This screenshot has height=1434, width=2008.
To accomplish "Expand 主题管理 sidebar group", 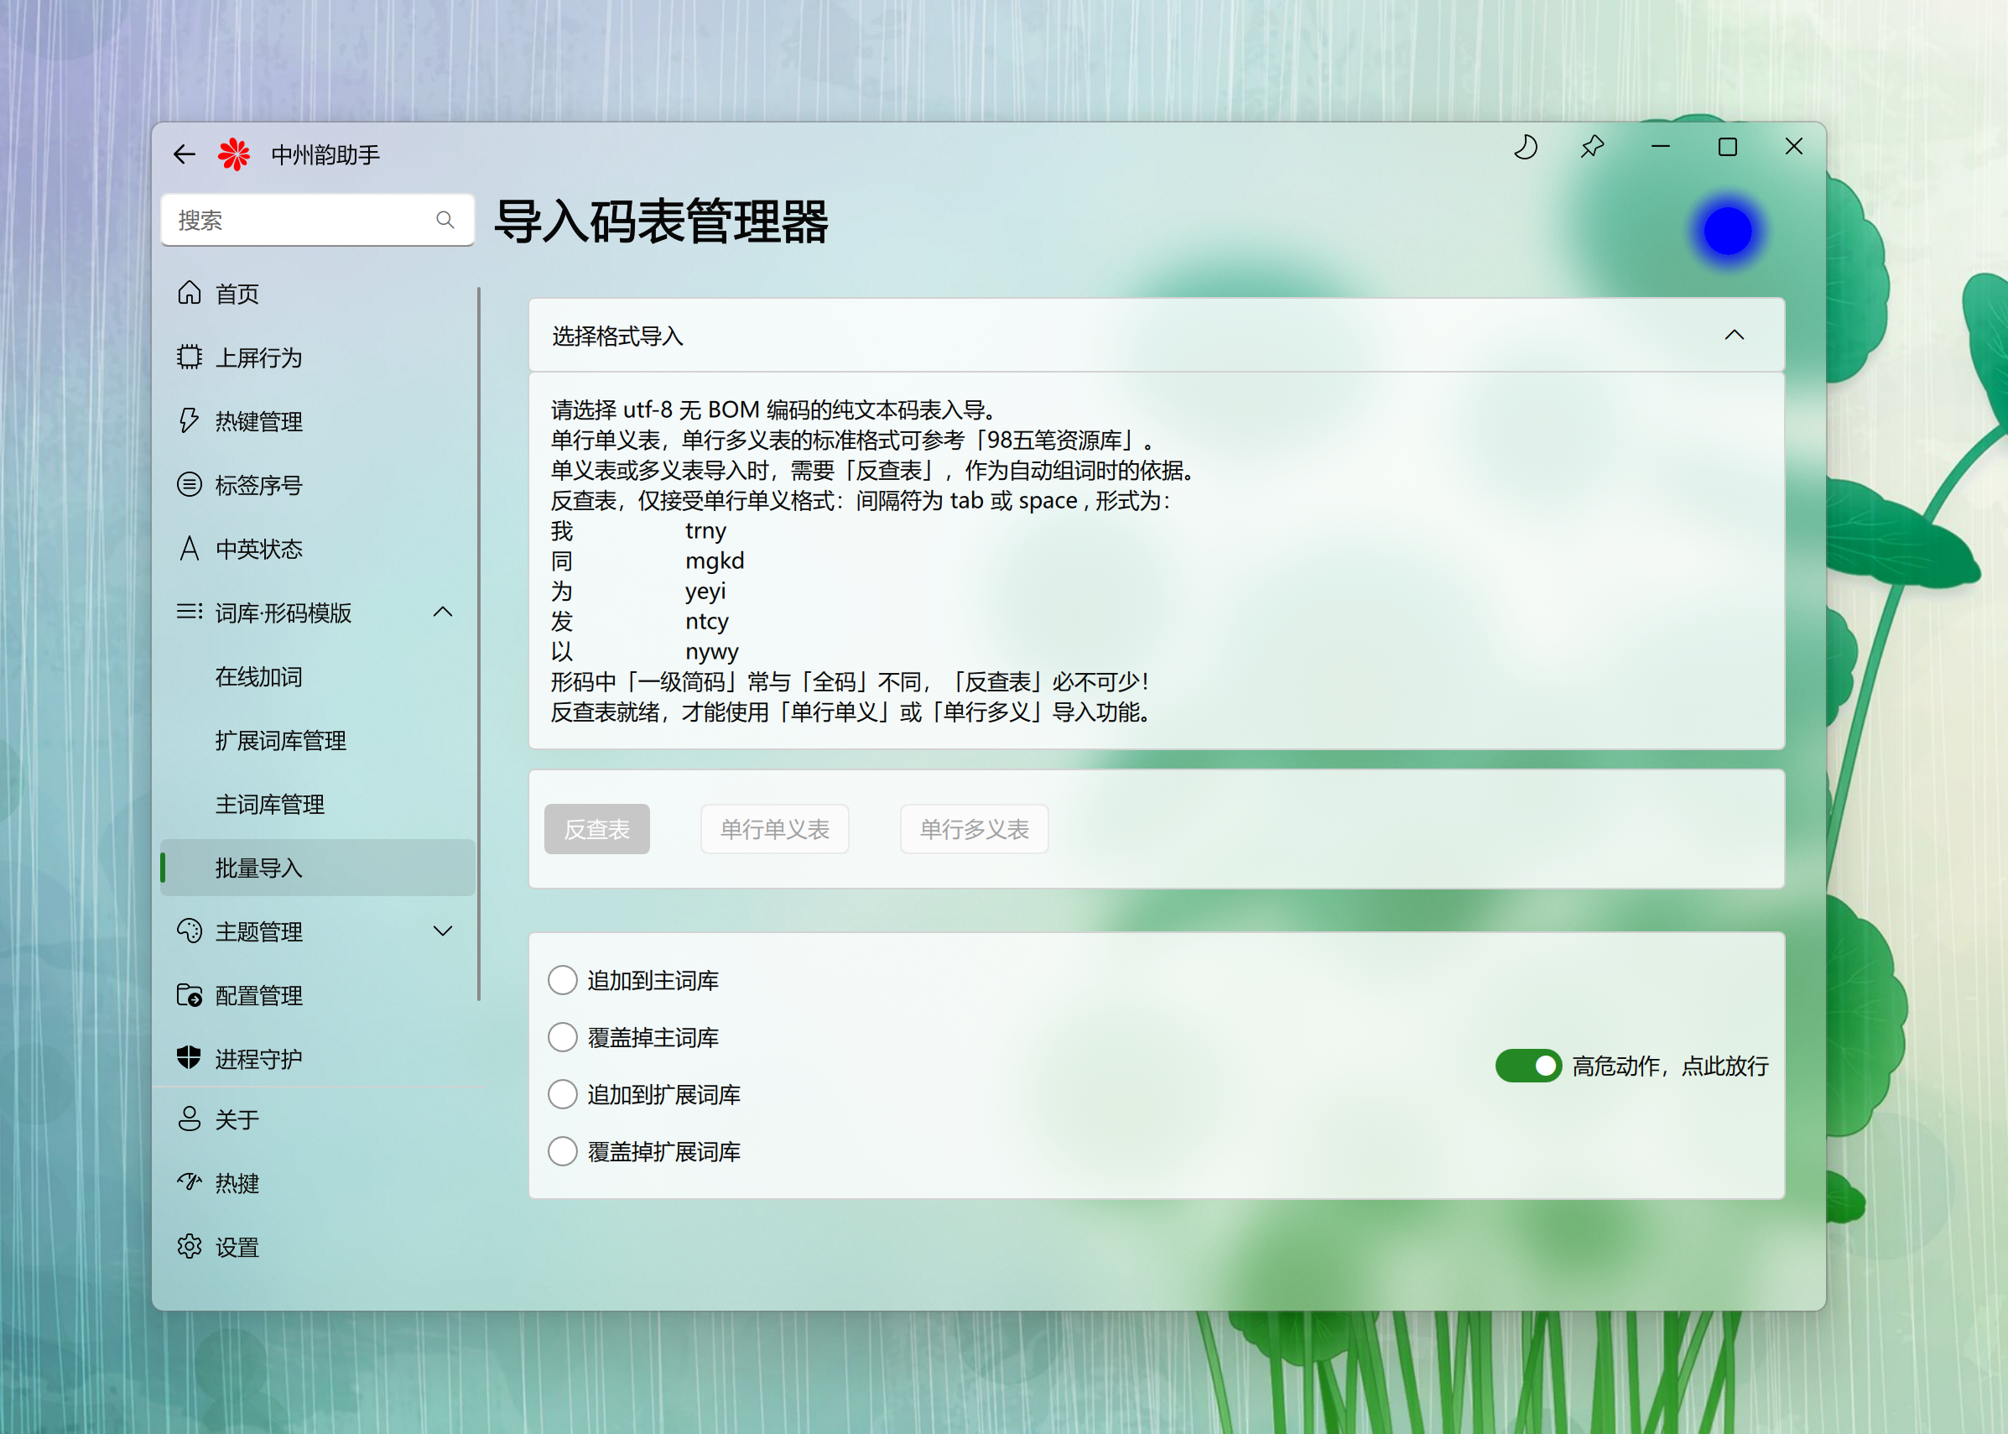I will point(443,931).
